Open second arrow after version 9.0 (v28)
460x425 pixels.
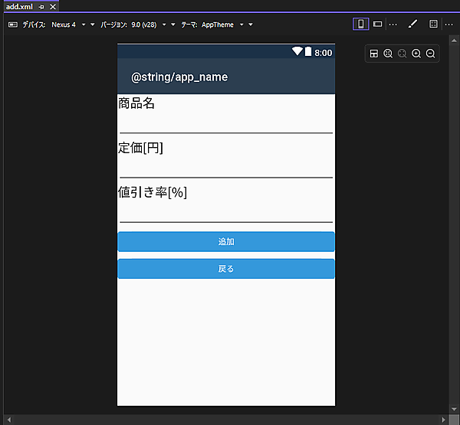[173, 25]
